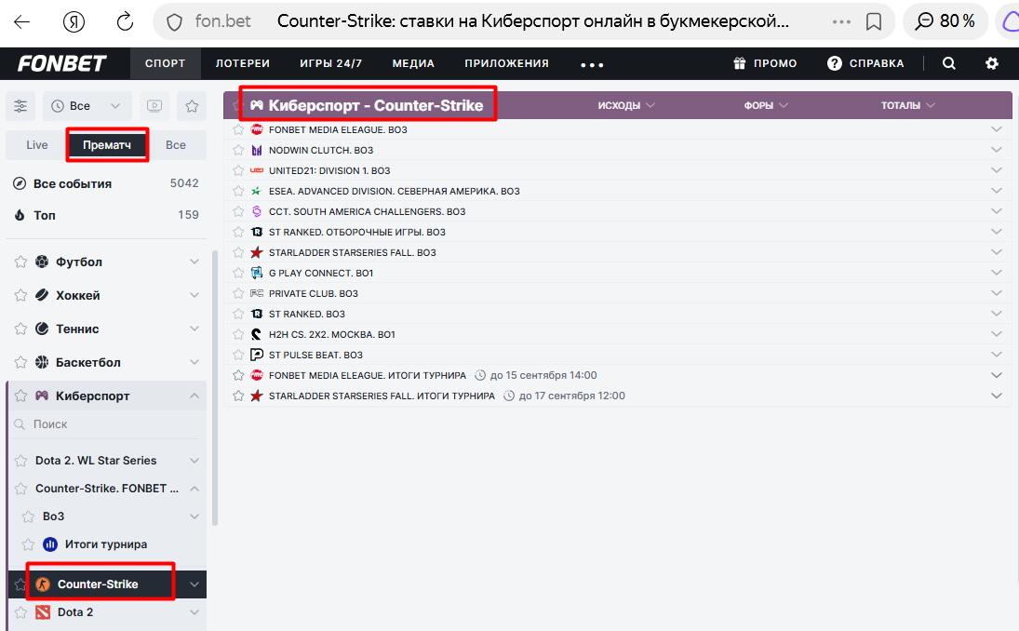The width and height of the screenshot is (1019, 631).
Task: Click the sidebar vertical scrollbar
Action: pyautogui.click(x=214, y=388)
